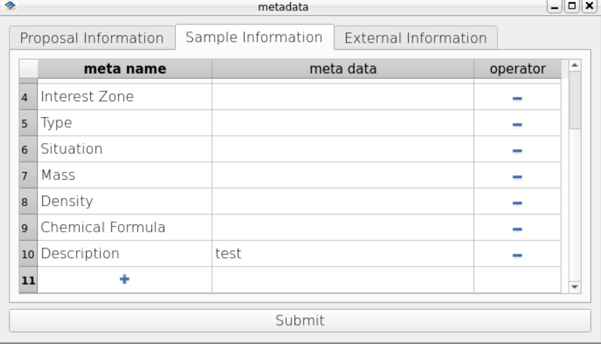Submit the metadata form
Image resolution: width=601 pixels, height=344 pixels.
pyautogui.click(x=300, y=320)
